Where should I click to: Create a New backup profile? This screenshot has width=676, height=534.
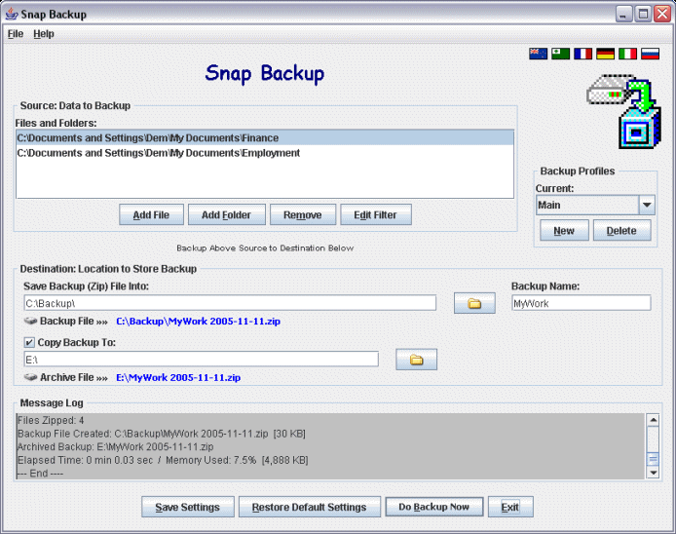point(564,230)
